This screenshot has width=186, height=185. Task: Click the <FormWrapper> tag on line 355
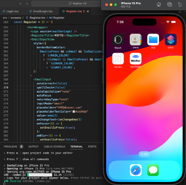point(37,27)
